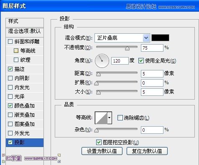Uncheck the 颜色叠加 checkbox
Viewport: 199px width, 165px height.
pos(10,106)
